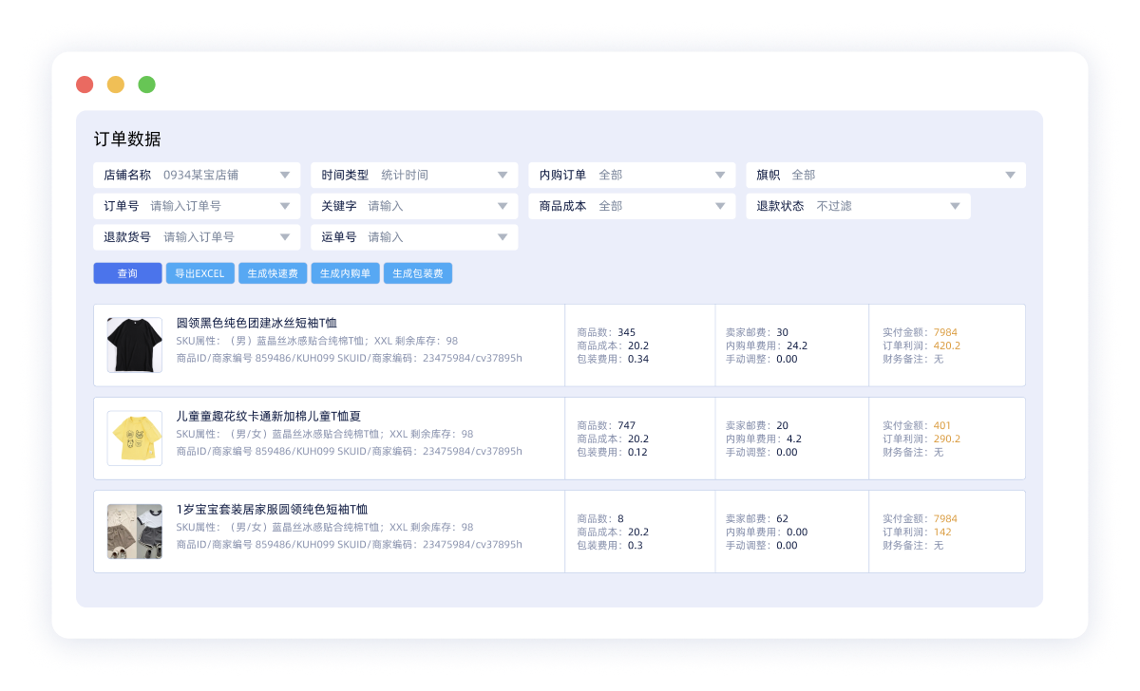The width and height of the screenshot is (1140, 691).
Task: Click the 生成内购单 button
Action: coord(345,273)
